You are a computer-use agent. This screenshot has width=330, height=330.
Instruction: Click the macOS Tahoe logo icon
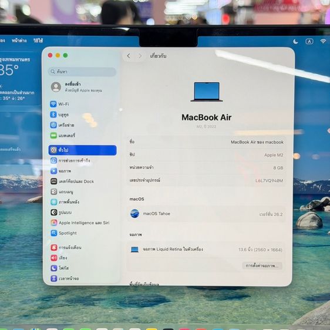point(134,214)
